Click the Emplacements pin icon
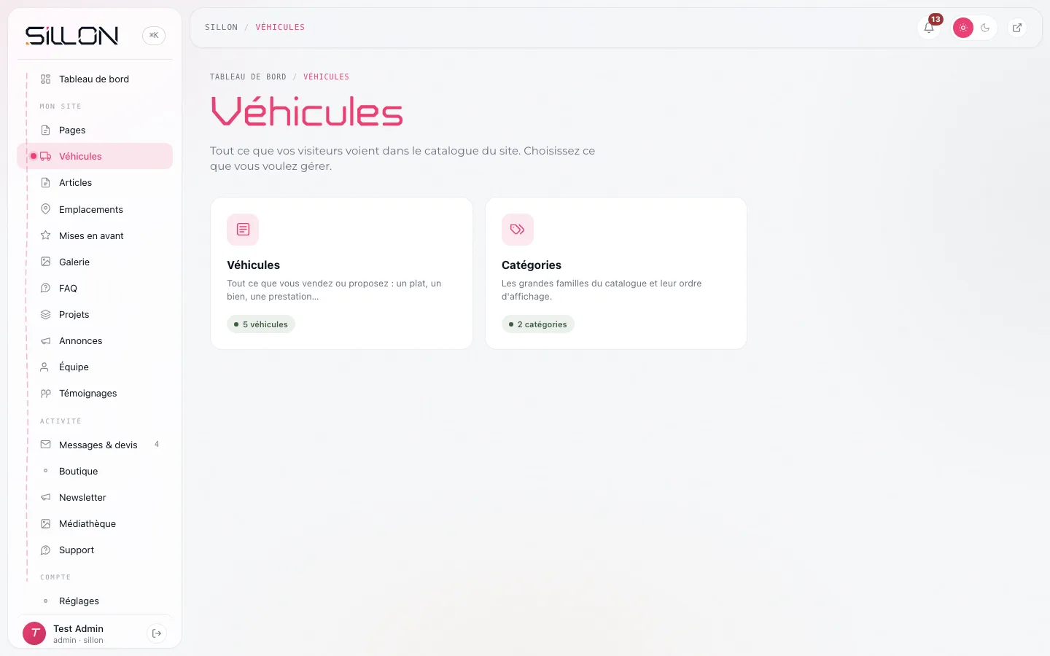 click(x=45, y=209)
